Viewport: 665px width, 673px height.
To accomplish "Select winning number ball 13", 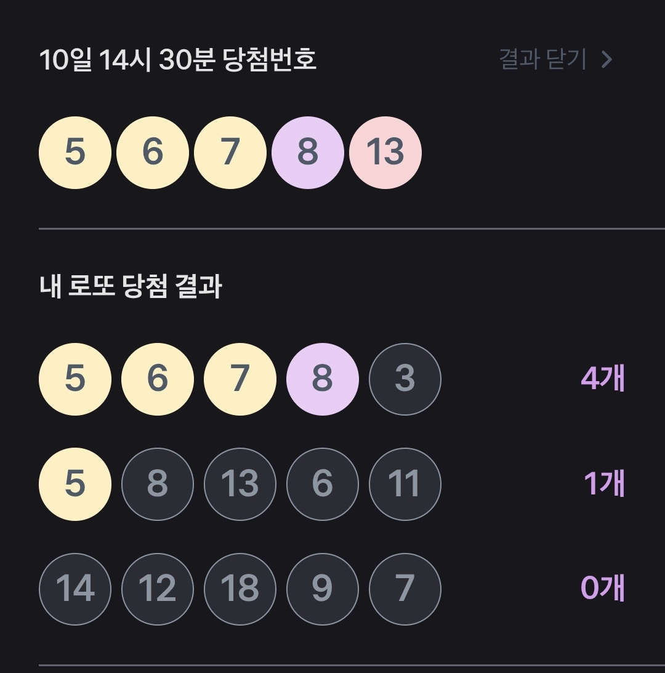I will click(x=385, y=152).
